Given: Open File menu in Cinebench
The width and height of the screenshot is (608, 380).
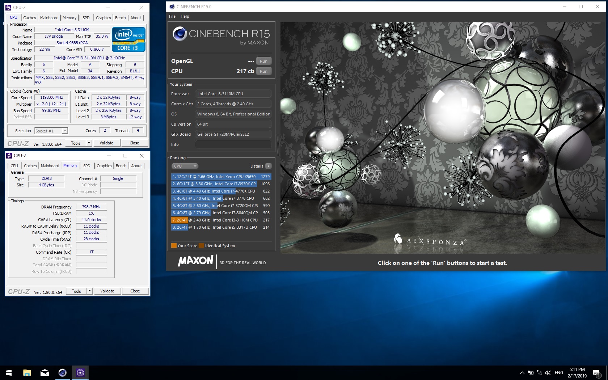Looking at the screenshot, I should tap(172, 16).
